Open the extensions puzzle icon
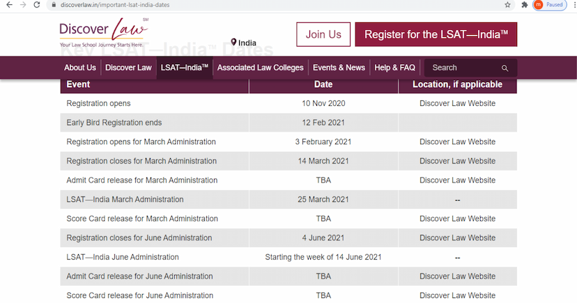 524,5
